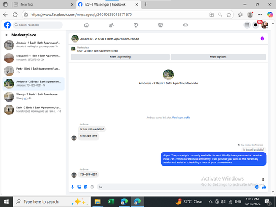
Task: Open split screen icon in address bar
Action: tap(211, 14)
